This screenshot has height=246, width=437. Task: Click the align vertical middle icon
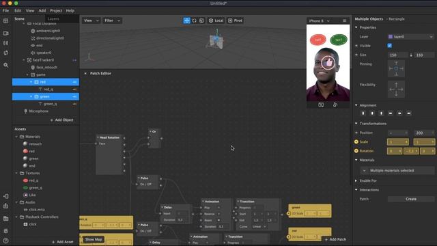click(399, 113)
